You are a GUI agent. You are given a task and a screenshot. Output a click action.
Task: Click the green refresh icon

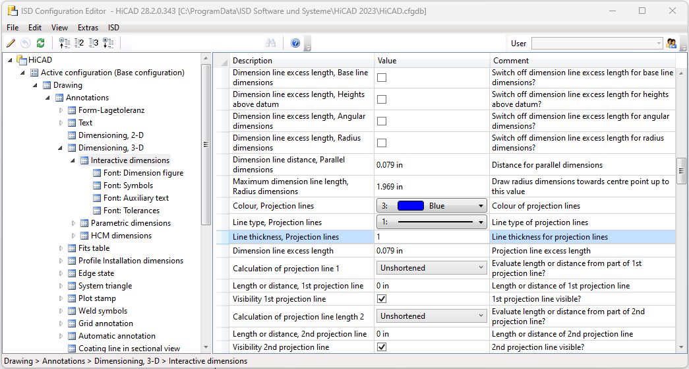tap(40, 43)
